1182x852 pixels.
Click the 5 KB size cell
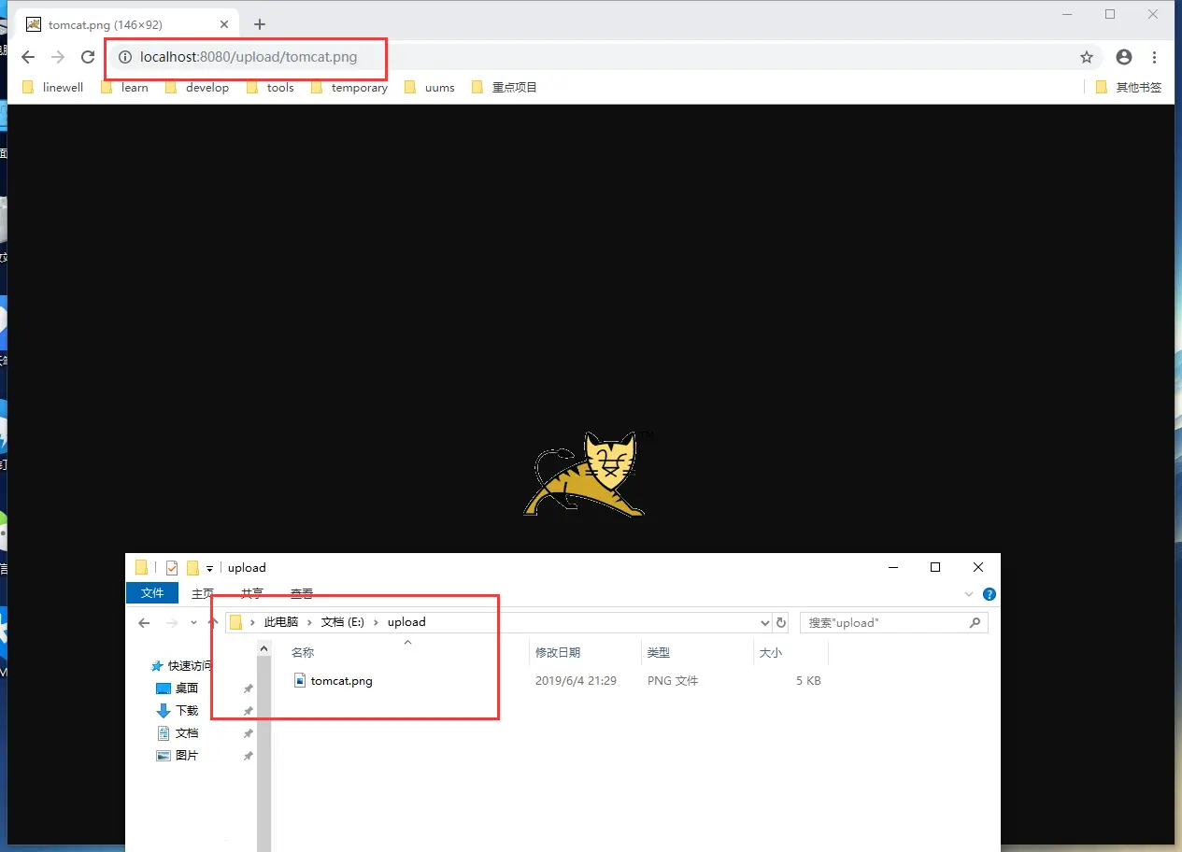(808, 681)
